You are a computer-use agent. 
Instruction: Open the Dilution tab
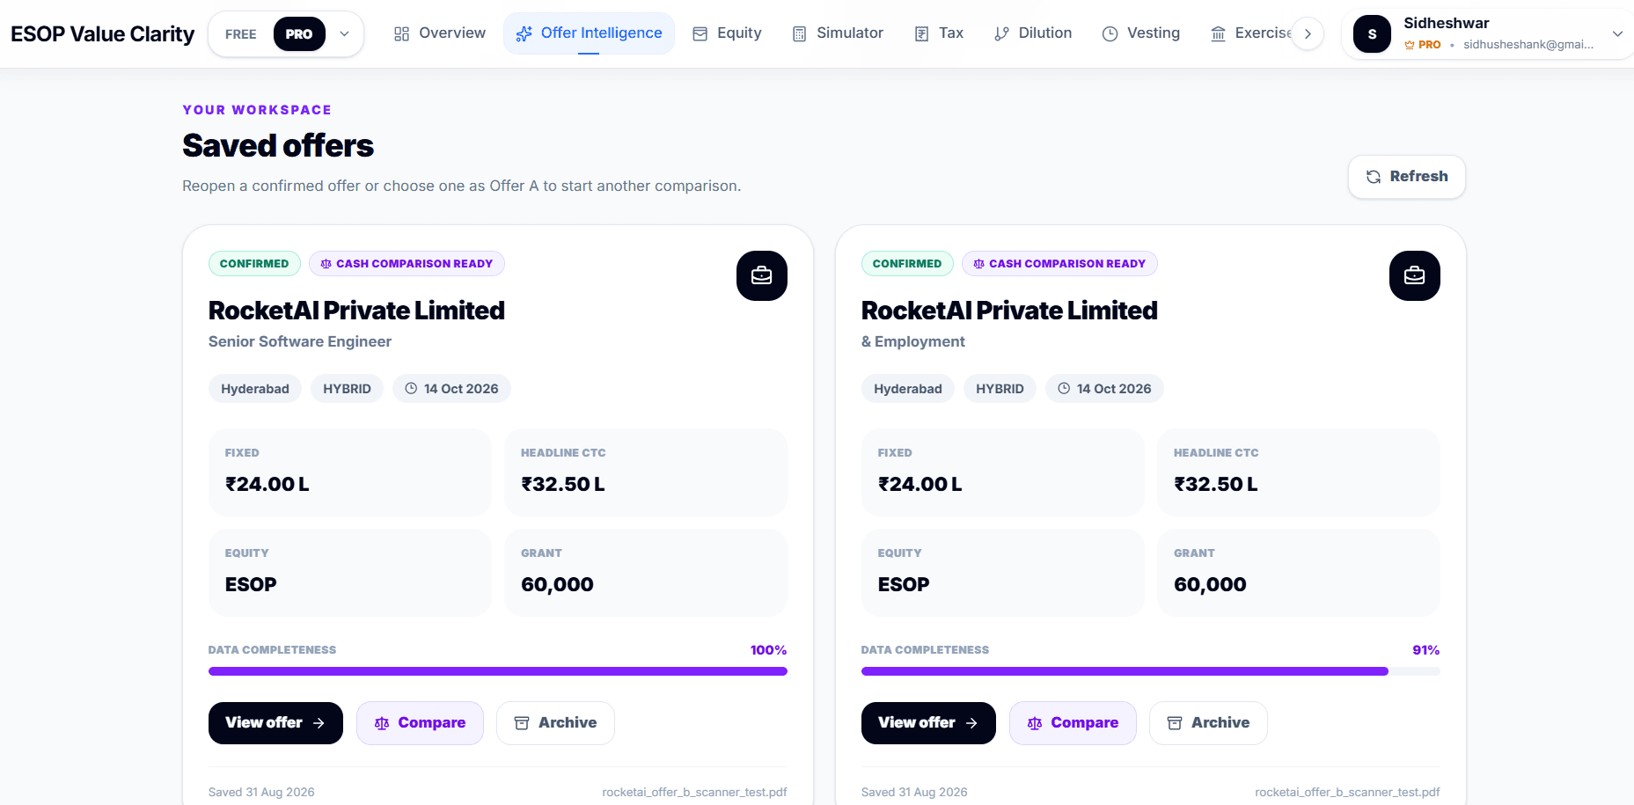pos(1033,33)
